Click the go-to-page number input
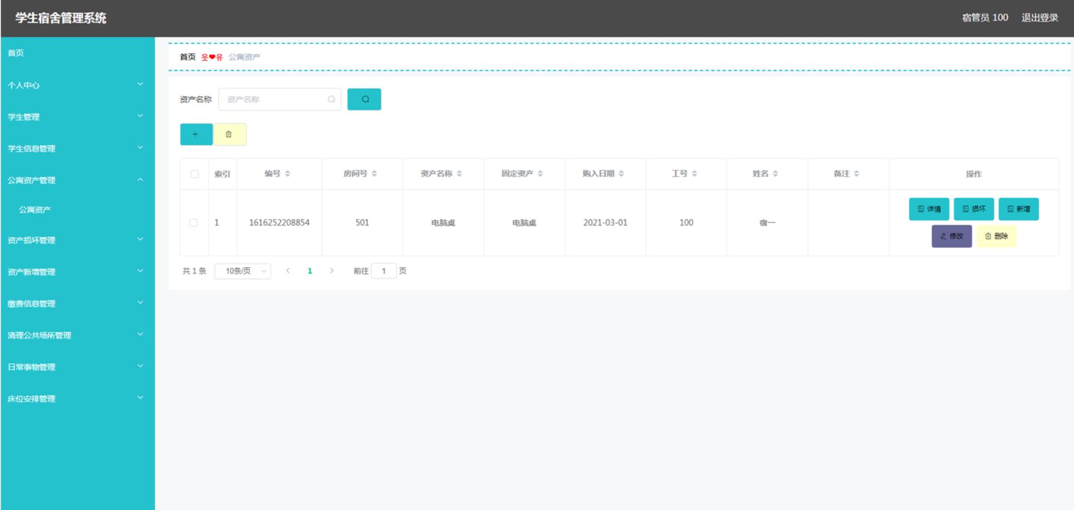 click(384, 271)
